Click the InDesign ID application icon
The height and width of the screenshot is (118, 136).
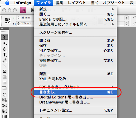click(x=23, y=10)
